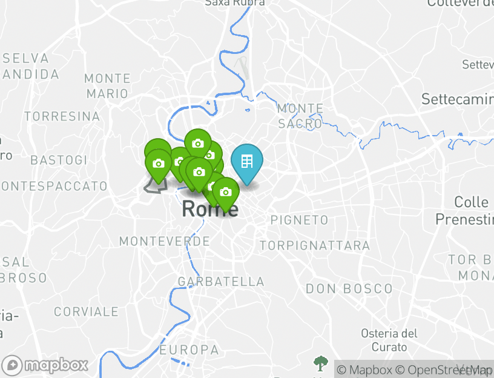This screenshot has width=494, height=378.
Task: Open the © Mapbox attribution link
Action: tap(364, 370)
